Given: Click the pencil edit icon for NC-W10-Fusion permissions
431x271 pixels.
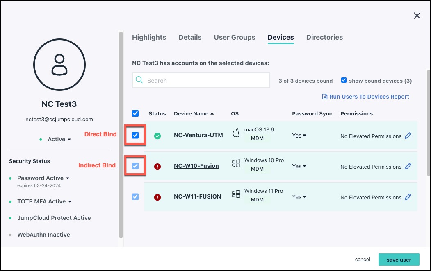Looking at the screenshot, I should click(408, 166).
